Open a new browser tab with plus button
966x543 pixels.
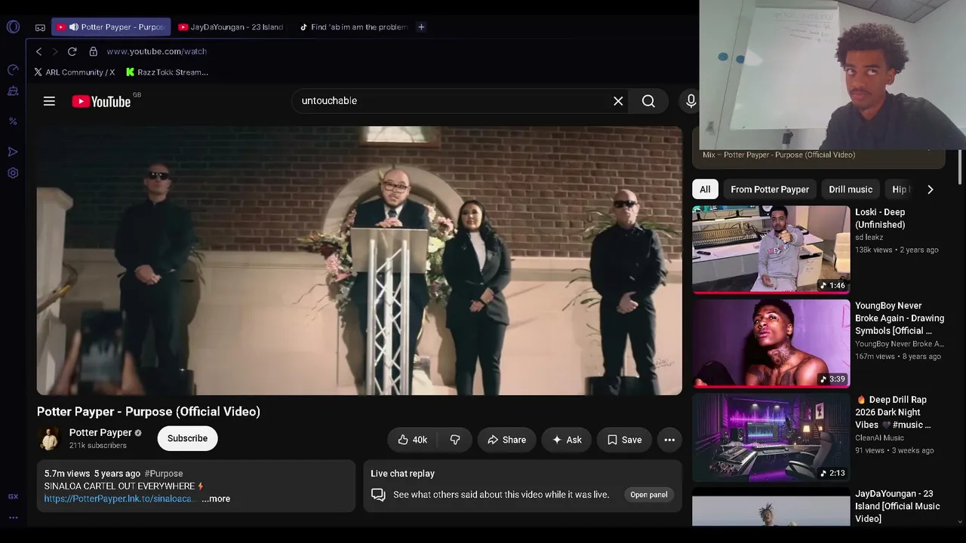(x=421, y=27)
